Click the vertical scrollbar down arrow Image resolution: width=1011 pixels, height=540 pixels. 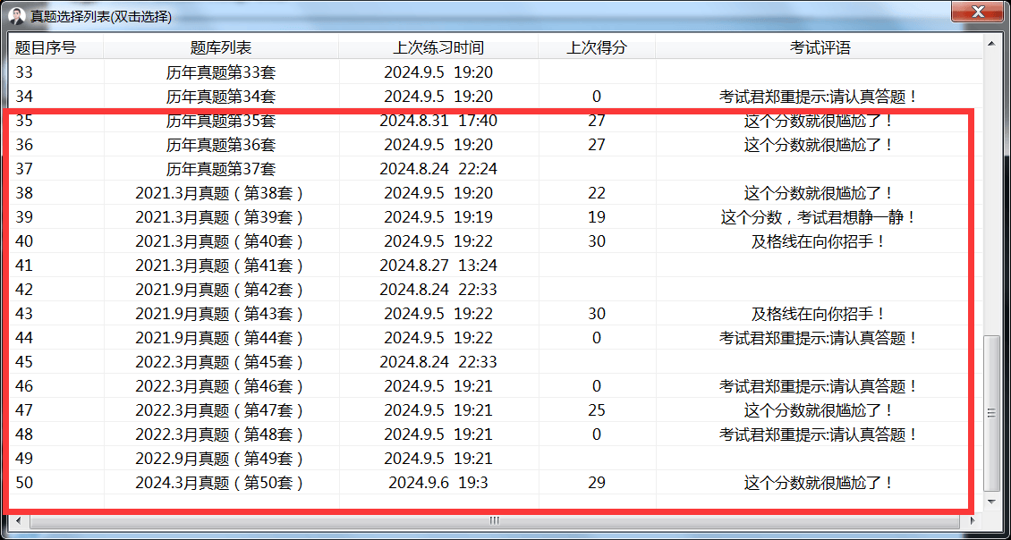pyautogui.click(x=990, y=504)
